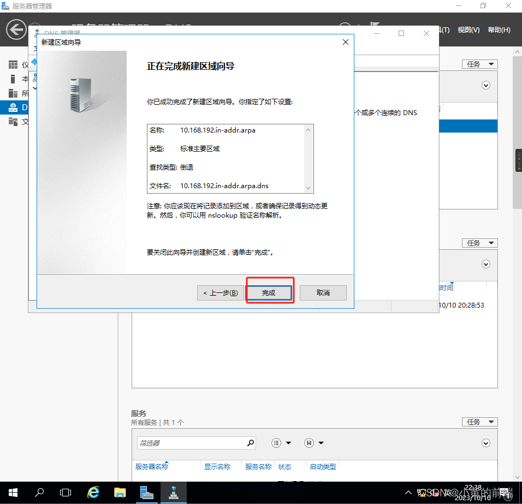Image resolution: width=522 pixels, height=504 pixels.
Task: Click the 完成 button in the wizard
Action: click(x=269, y=292)
